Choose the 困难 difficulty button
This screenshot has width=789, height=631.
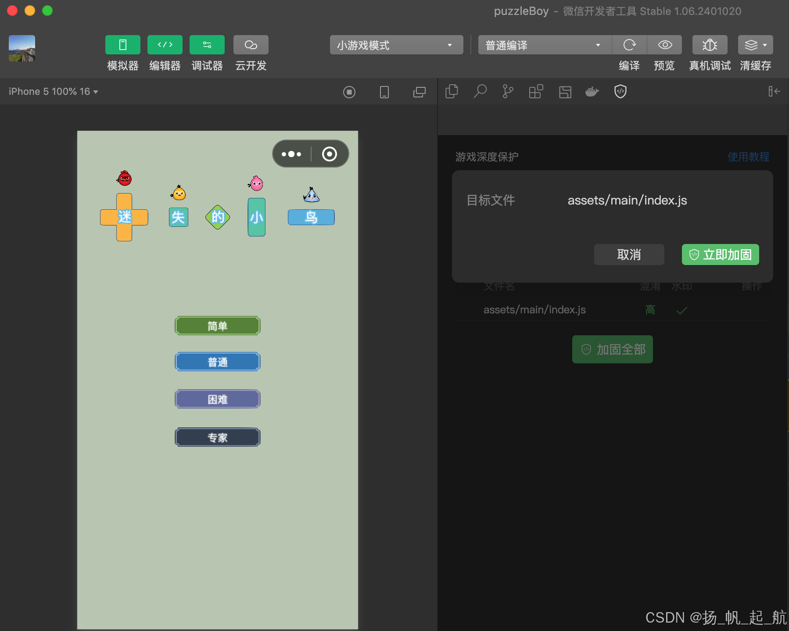(218, 399)
